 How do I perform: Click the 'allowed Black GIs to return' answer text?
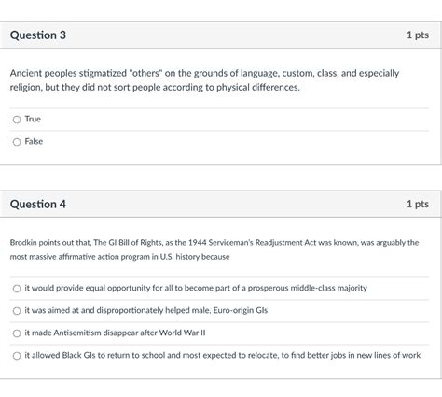85,355
